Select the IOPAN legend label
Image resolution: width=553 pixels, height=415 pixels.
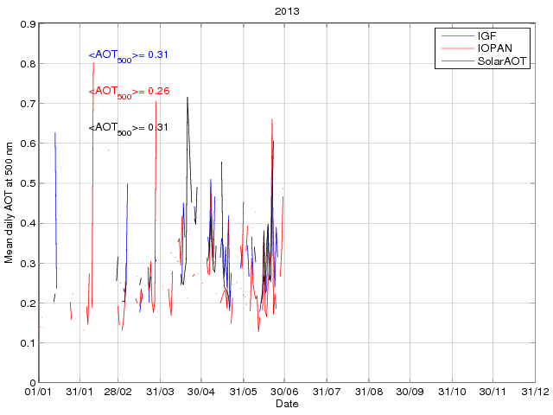(x=495, y=49)
